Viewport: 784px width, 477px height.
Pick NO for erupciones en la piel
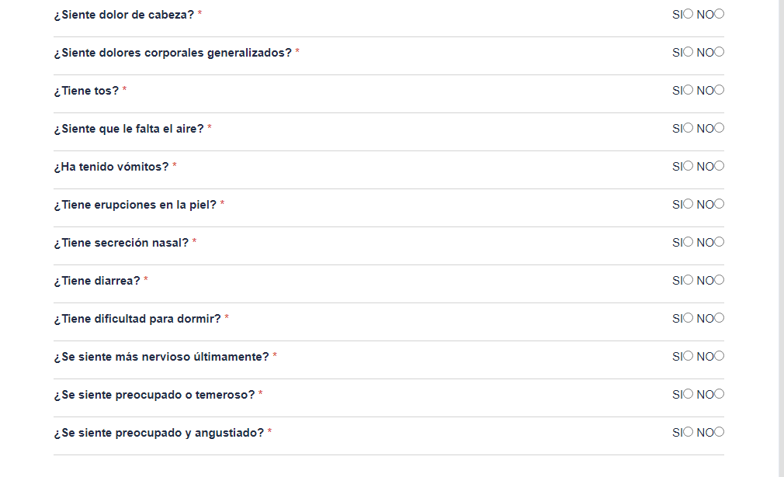[x=720, y=204]
